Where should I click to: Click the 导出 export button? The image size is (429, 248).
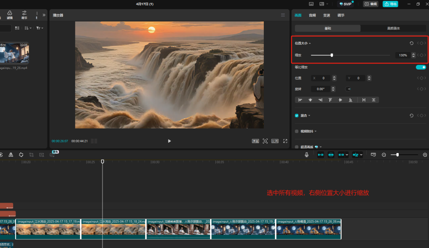point(390,4)
